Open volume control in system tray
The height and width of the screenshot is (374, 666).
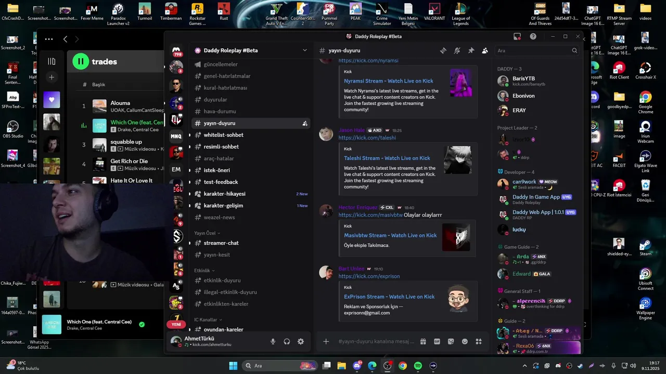coord(632,366)
